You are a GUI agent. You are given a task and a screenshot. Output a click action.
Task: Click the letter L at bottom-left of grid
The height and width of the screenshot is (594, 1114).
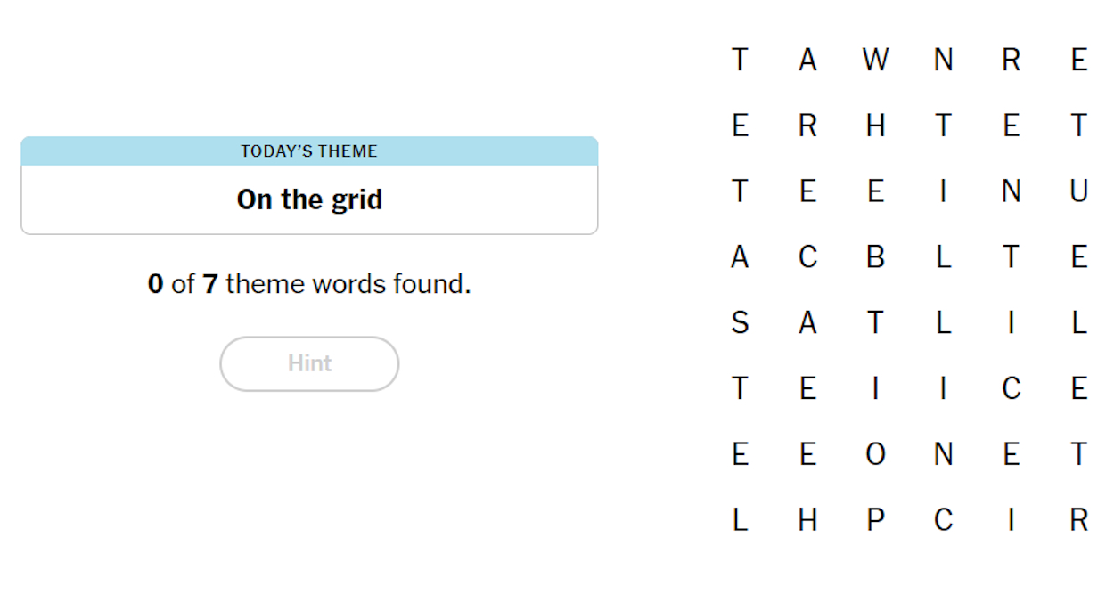pos(740,519)
